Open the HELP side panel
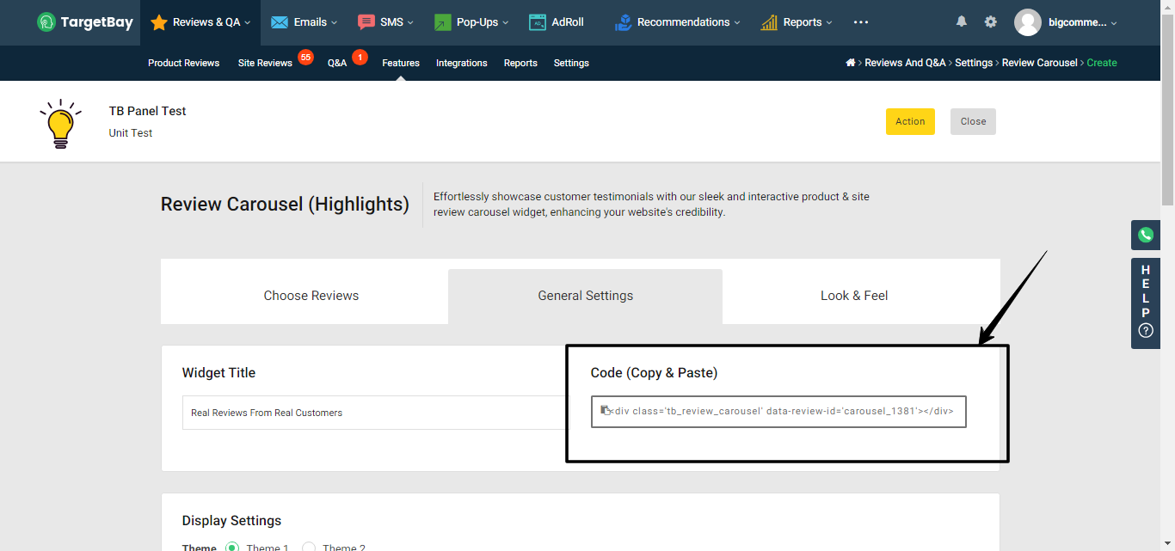This screenshot has height=551, width=1175. [1146, 303]
